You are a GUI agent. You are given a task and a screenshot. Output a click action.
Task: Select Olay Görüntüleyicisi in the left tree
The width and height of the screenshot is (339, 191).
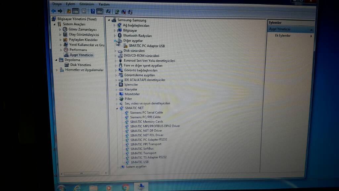pos(84,34)
